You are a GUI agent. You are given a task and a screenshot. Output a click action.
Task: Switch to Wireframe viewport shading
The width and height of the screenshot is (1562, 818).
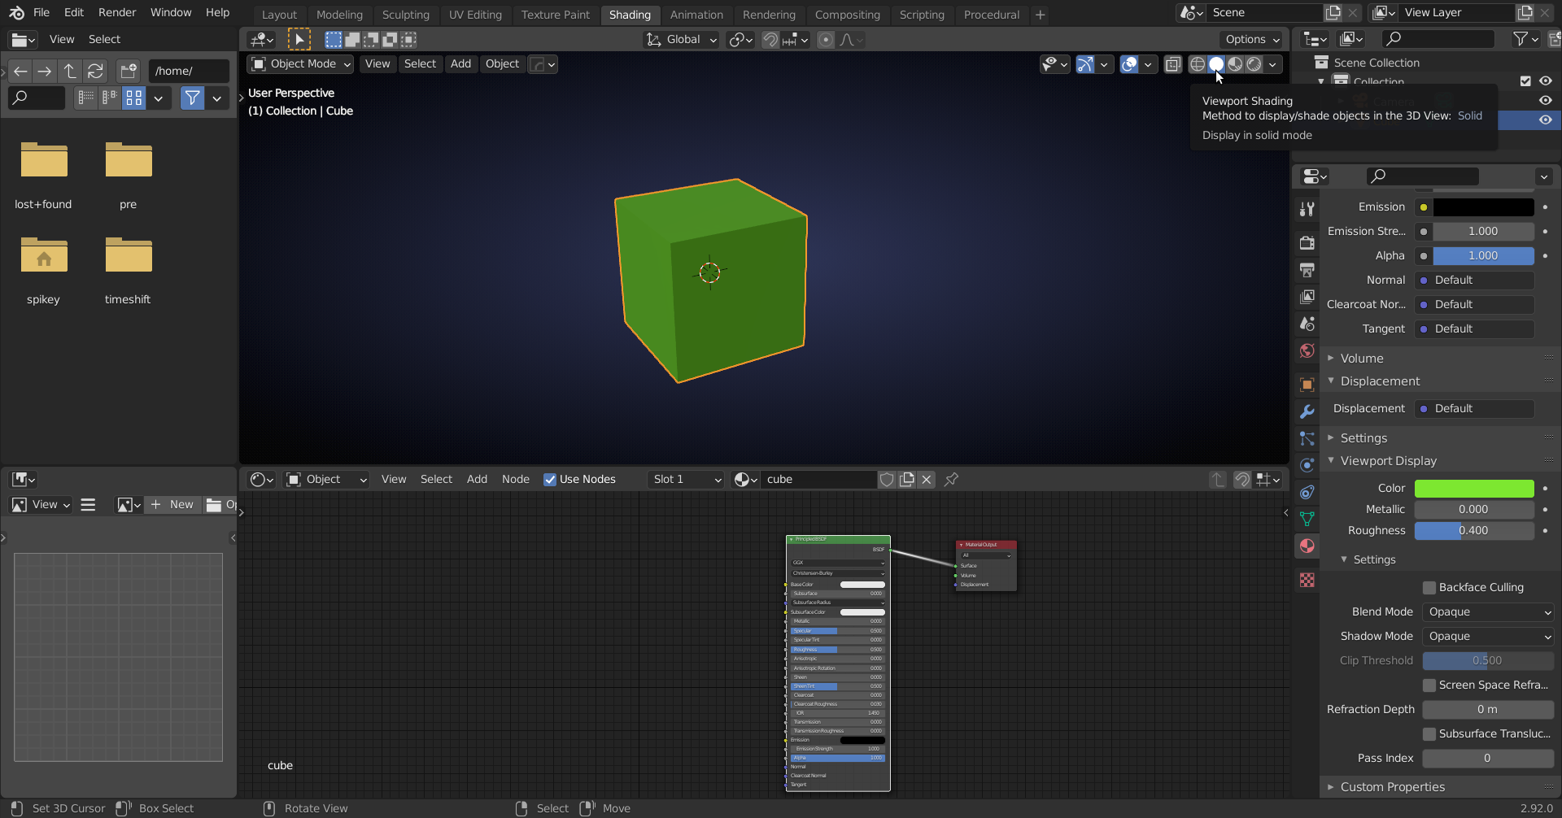click(x=1197, y=64)
